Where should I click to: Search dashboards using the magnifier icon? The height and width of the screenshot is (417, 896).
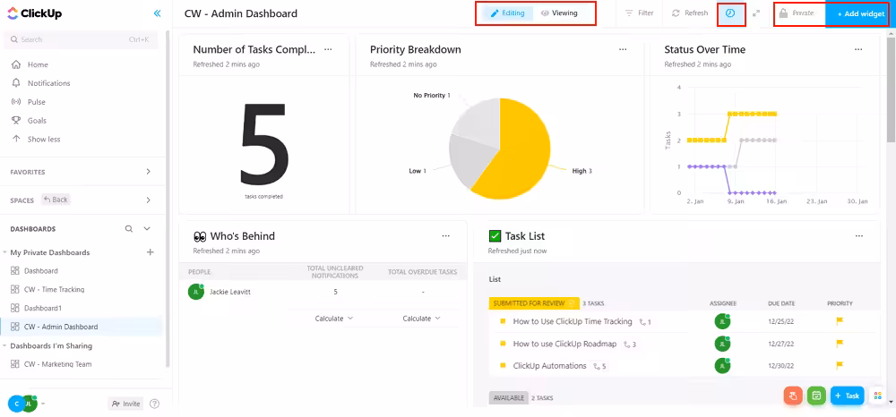(129, 229)
